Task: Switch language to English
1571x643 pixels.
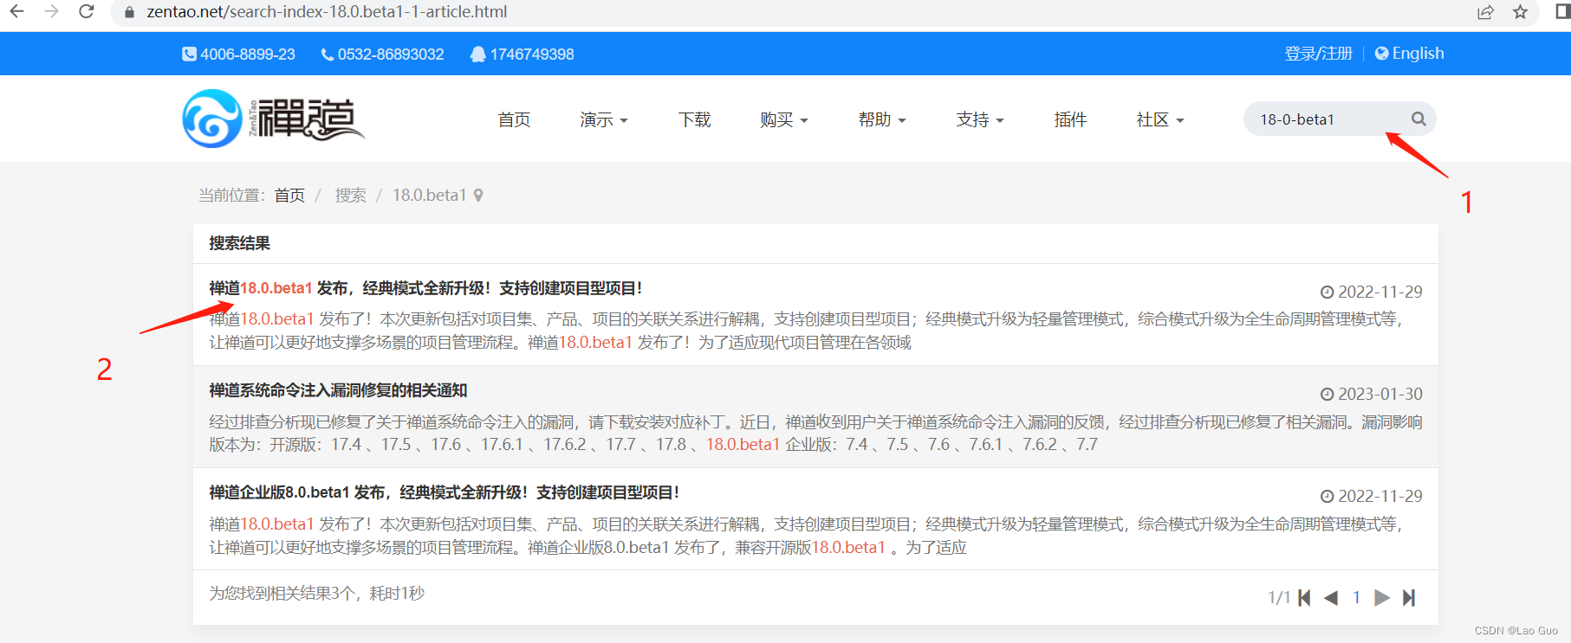Action: pyautogui.click(x=1418, y=53)
